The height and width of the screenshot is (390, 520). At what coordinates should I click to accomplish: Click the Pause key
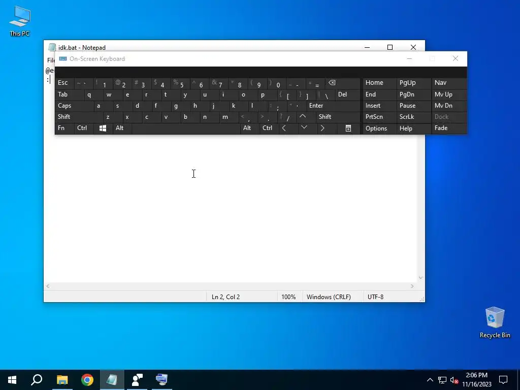coord(413,106)
